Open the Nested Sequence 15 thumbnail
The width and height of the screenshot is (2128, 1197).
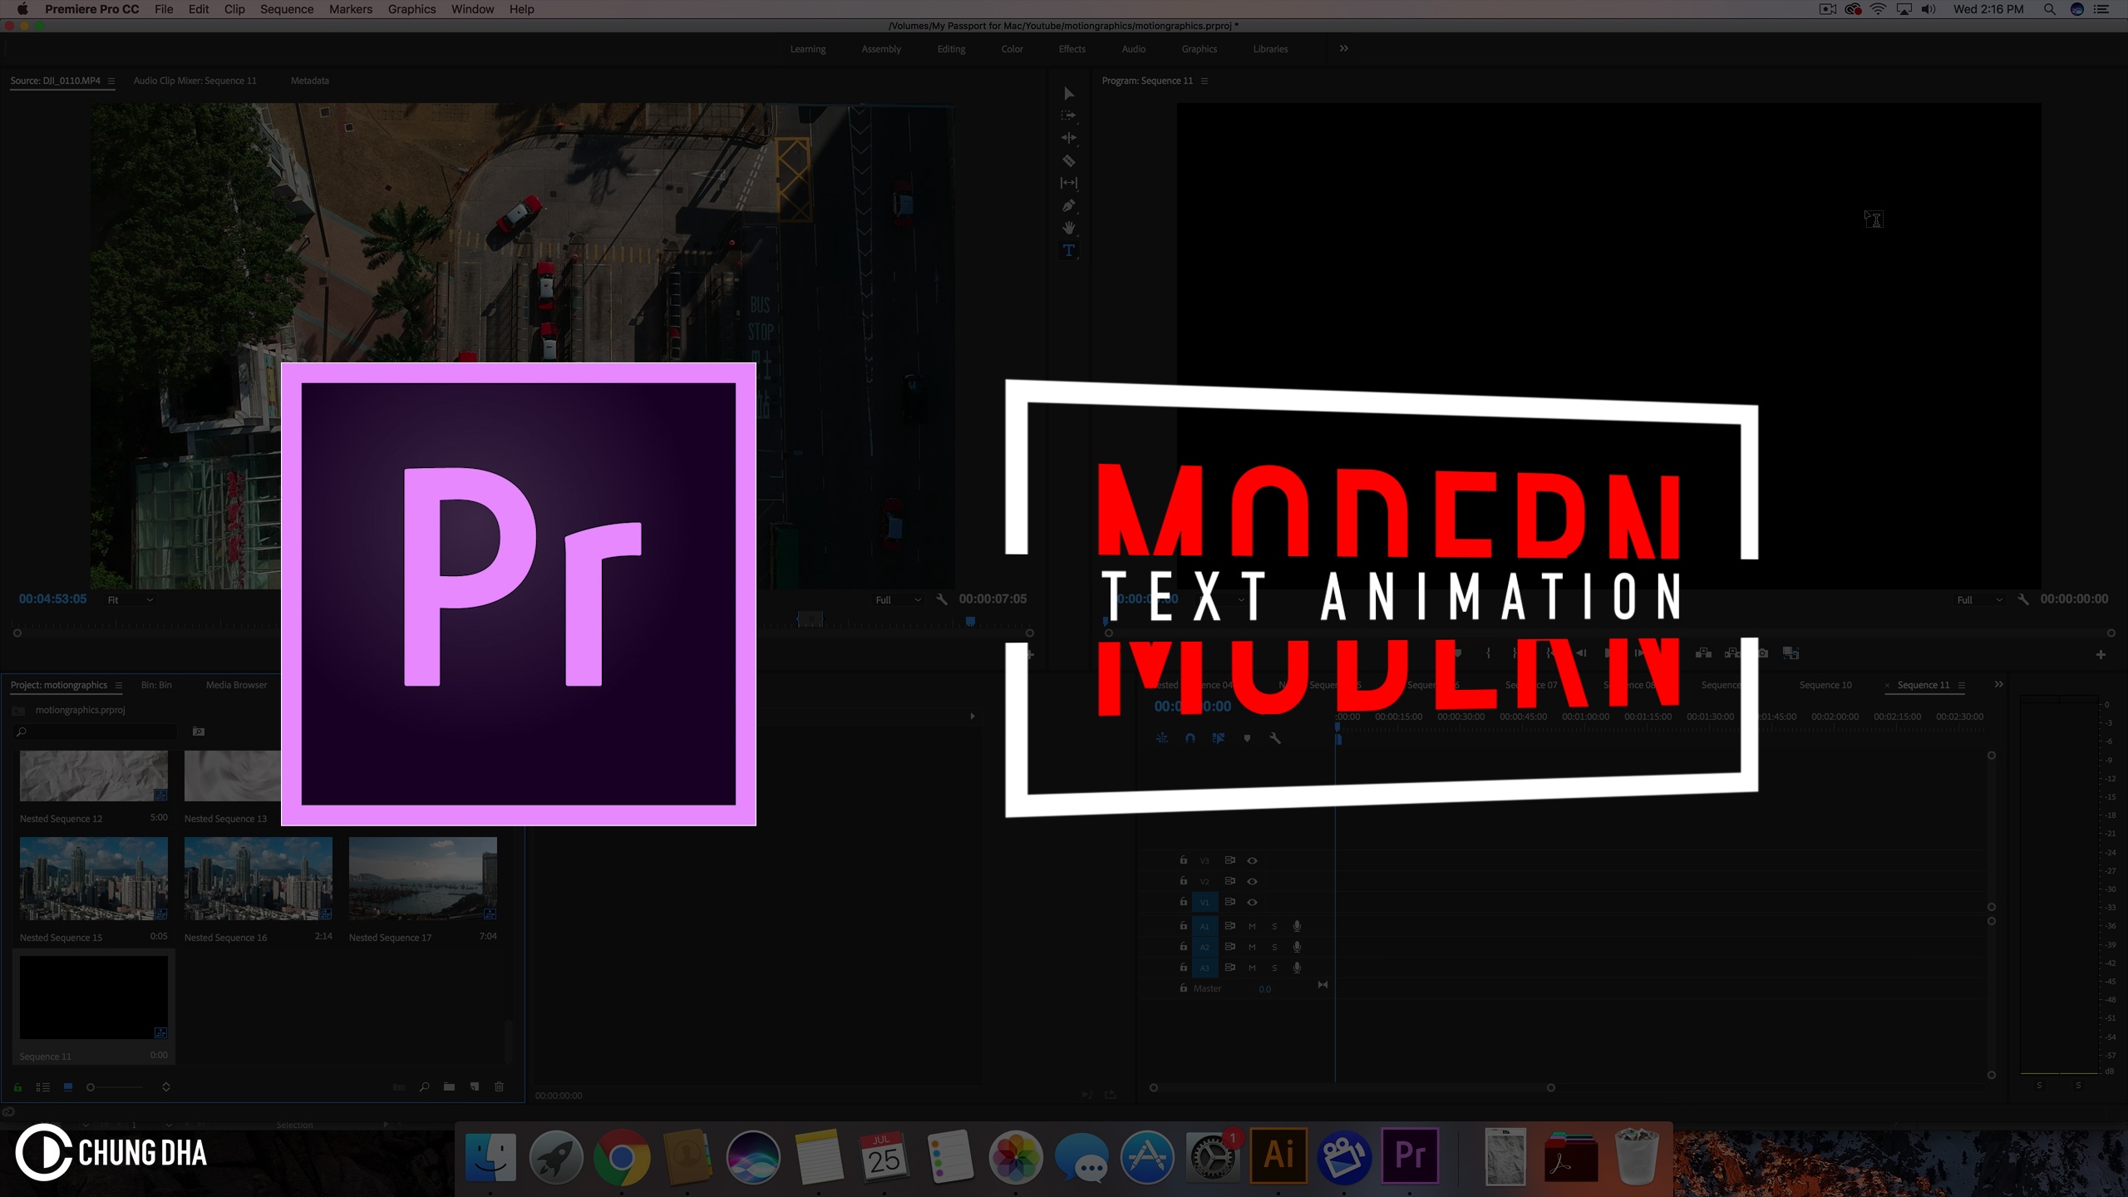93,879
